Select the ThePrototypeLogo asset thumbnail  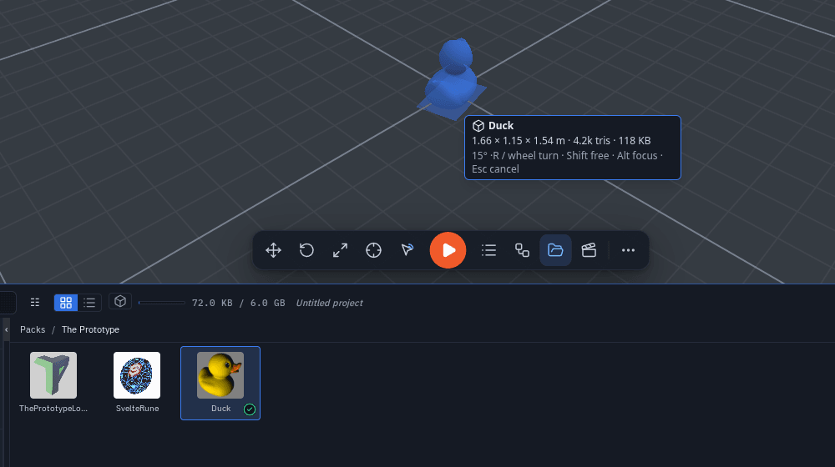(x=53, y=375)
